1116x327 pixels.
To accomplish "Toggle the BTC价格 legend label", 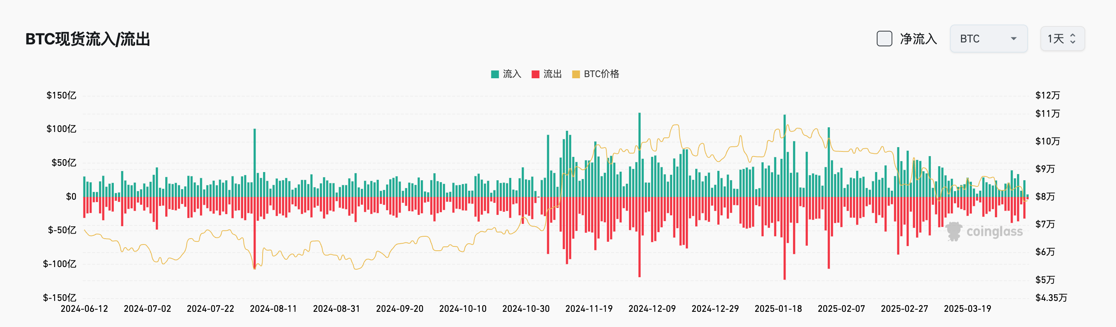I will [x=601, y=74].
